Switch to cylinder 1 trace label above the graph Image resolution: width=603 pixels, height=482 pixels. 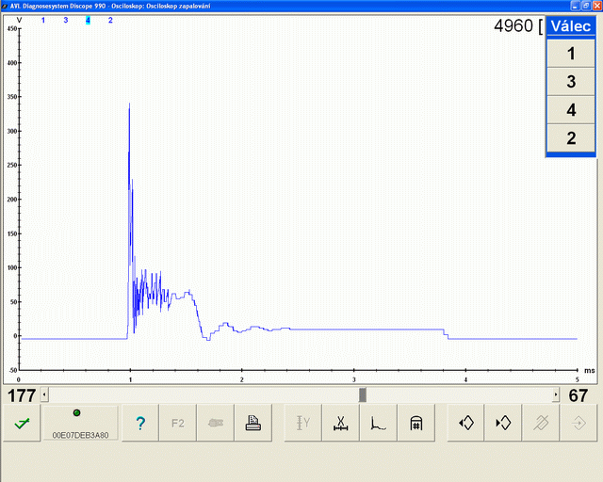pyautogui.click(x=43, y=20)
